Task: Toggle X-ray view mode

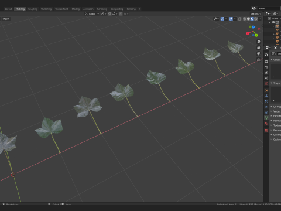Action: [x=239, y=19]
